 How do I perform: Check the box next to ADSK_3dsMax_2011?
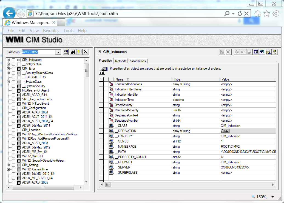click(14, 125)
